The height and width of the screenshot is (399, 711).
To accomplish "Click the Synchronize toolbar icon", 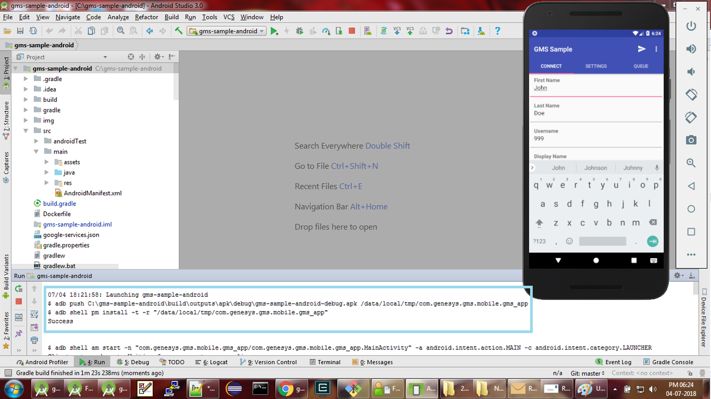I will point(34,31).
